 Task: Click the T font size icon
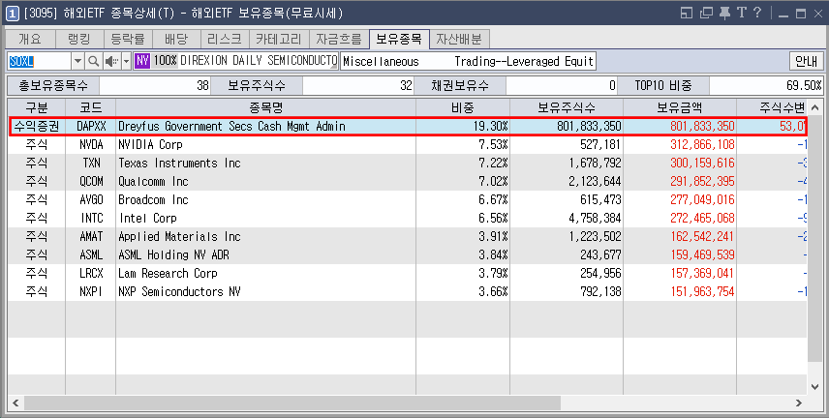click(741, 13)
